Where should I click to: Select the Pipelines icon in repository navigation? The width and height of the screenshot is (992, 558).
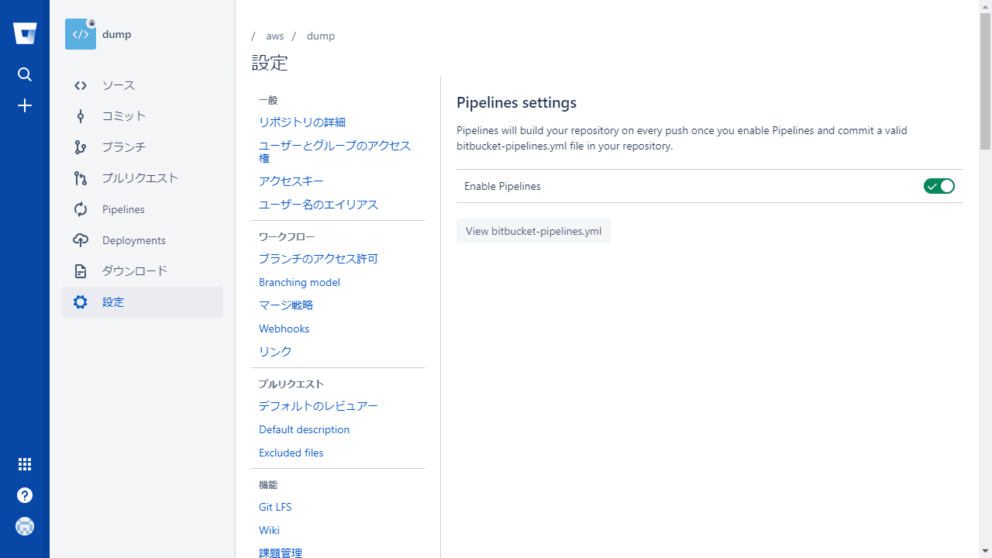click(81, 209)
